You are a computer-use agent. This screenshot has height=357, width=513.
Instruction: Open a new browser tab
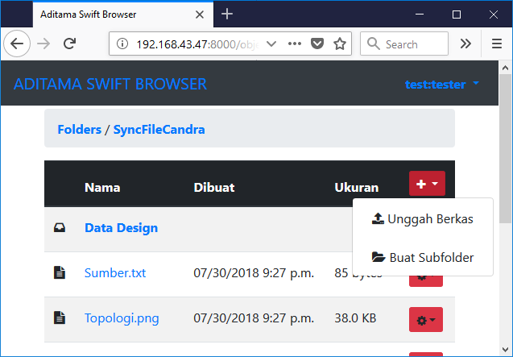coord(227,14)
